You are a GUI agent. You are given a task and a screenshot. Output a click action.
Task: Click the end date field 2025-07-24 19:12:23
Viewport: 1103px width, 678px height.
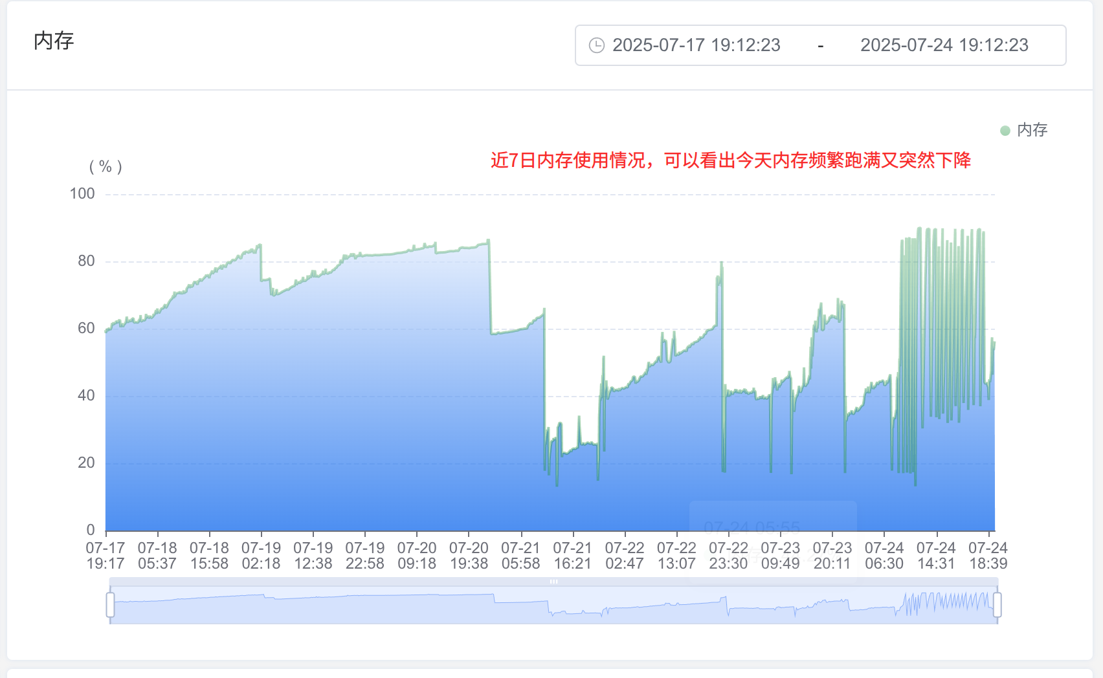944,45
